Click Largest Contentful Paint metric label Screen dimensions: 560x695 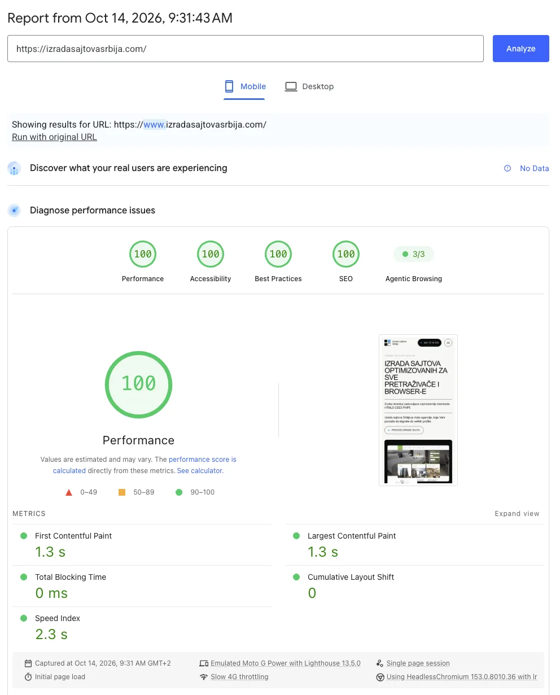click(x=352, y=536)
